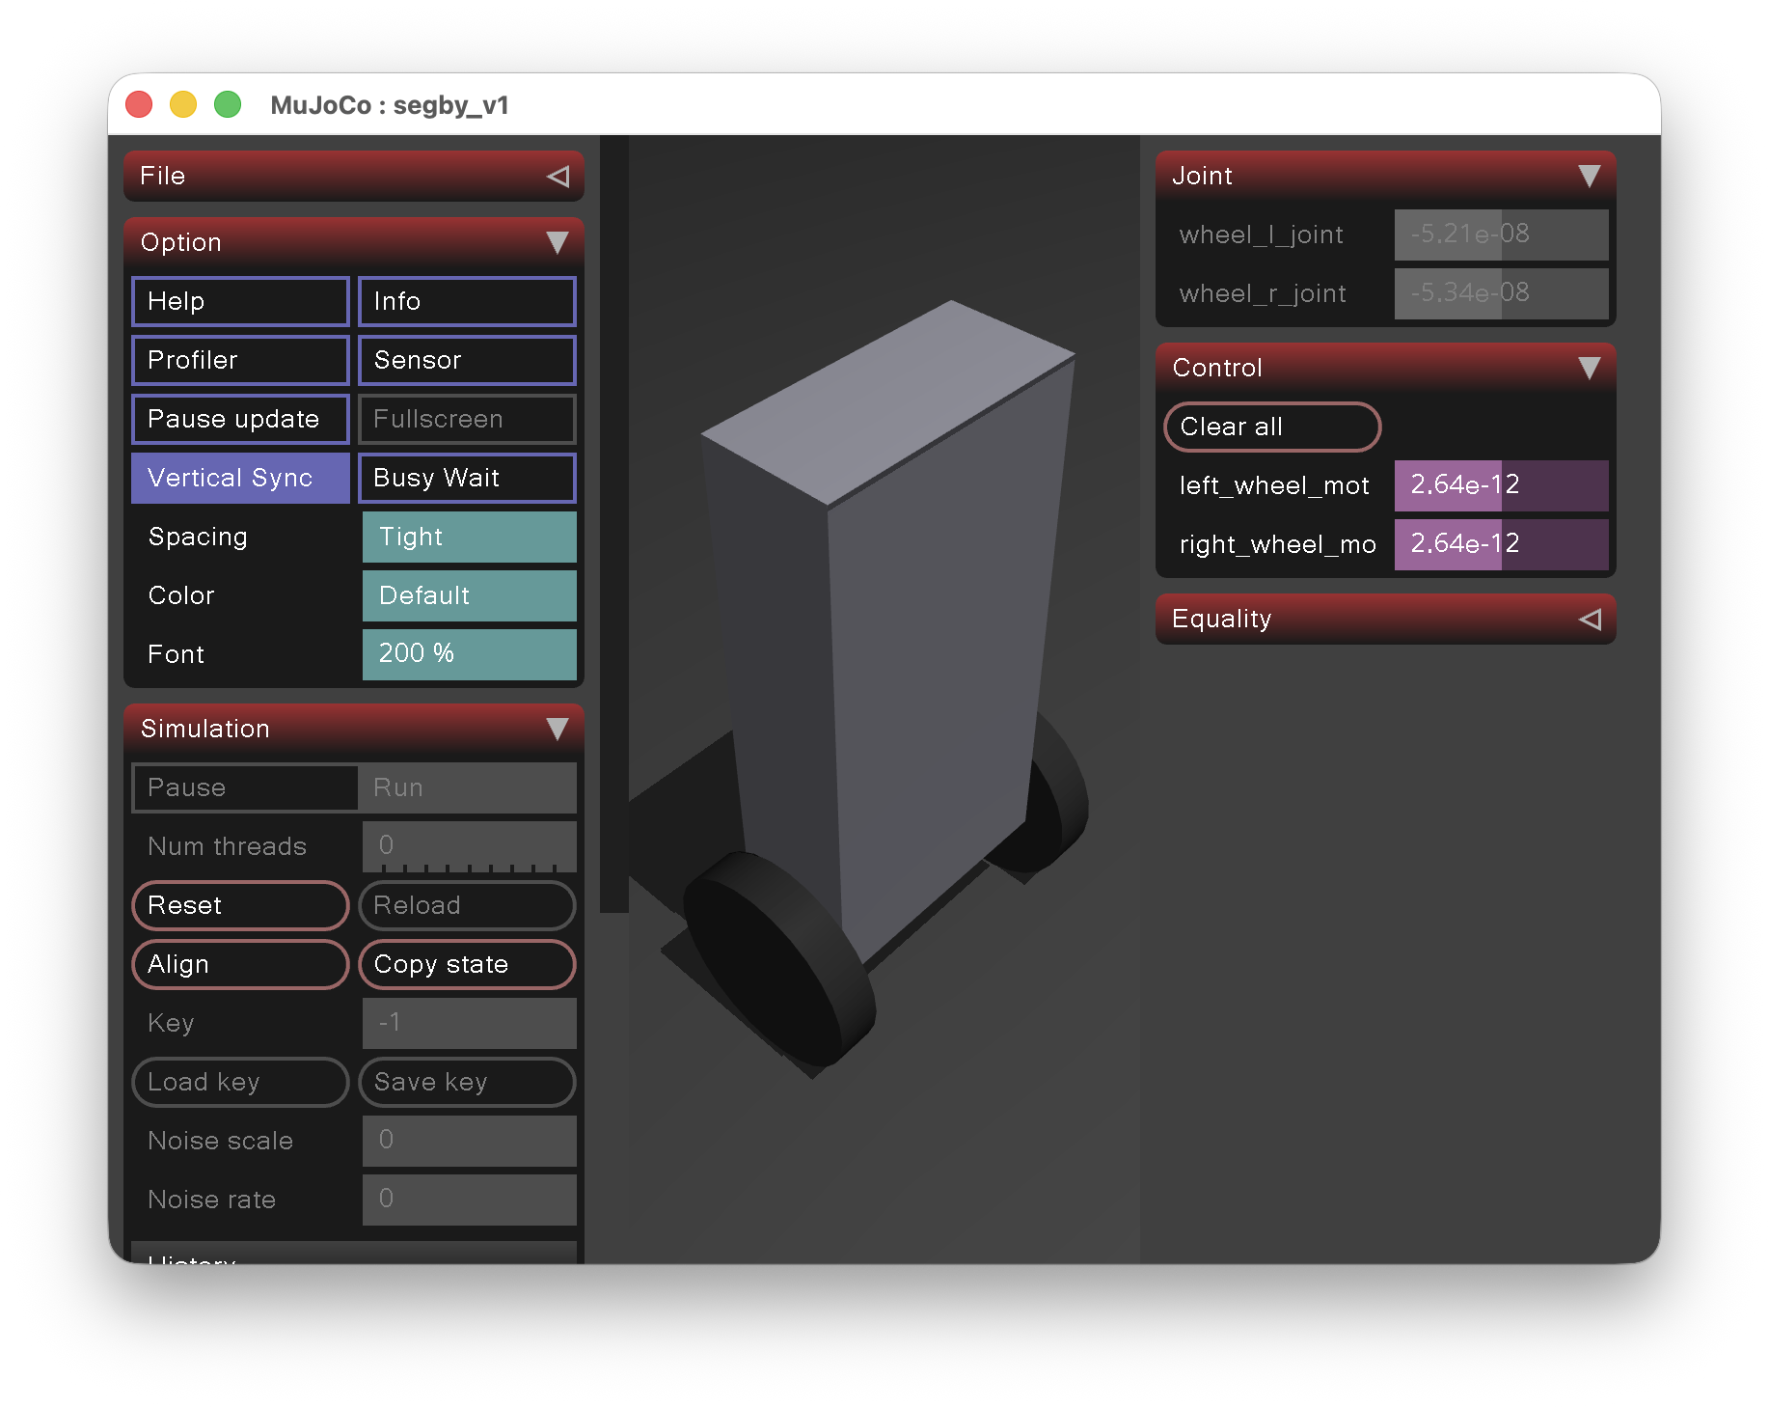Change Color scheme from Default
Viewport: 1769px width, 1407px height.
tap(469, 595)
